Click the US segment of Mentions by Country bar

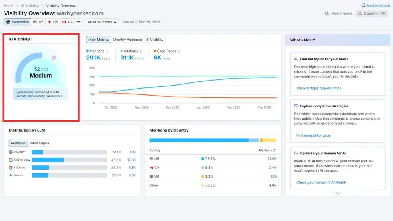pyautogui.click(x=199, y=140)
